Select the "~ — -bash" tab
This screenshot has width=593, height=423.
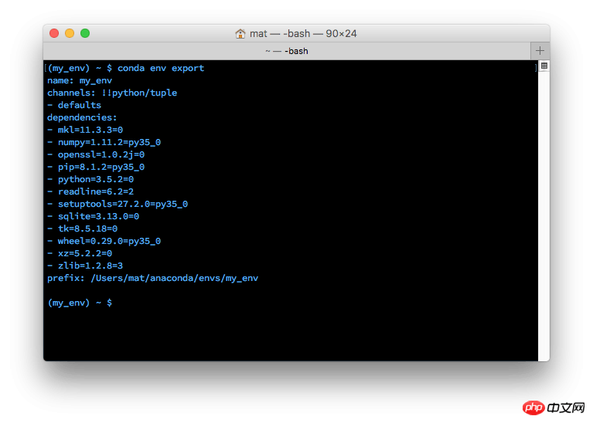tap(287, 51)
